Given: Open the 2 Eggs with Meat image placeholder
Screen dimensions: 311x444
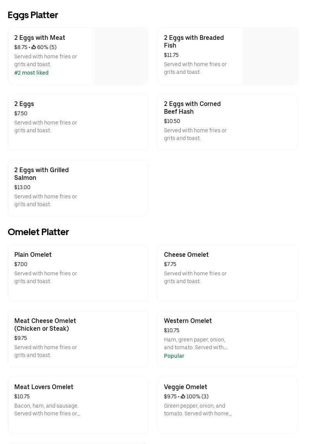Looking at the screenshot, I should (x=120, y=56).
